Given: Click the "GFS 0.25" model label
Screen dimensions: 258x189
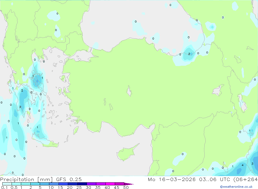Looking at the screenshot, I should [69, 179].
